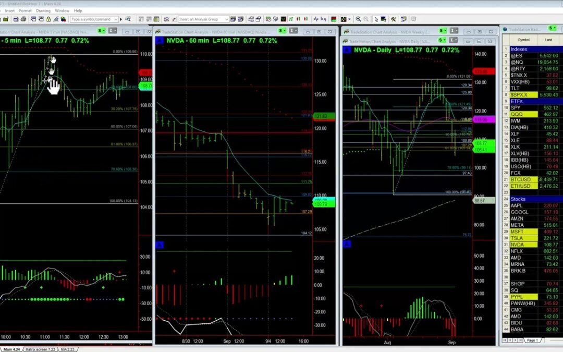Screen dimensions: 563x352
Task: Switch to MIA 2.23 workspace tab
Action: click(67, 349)
